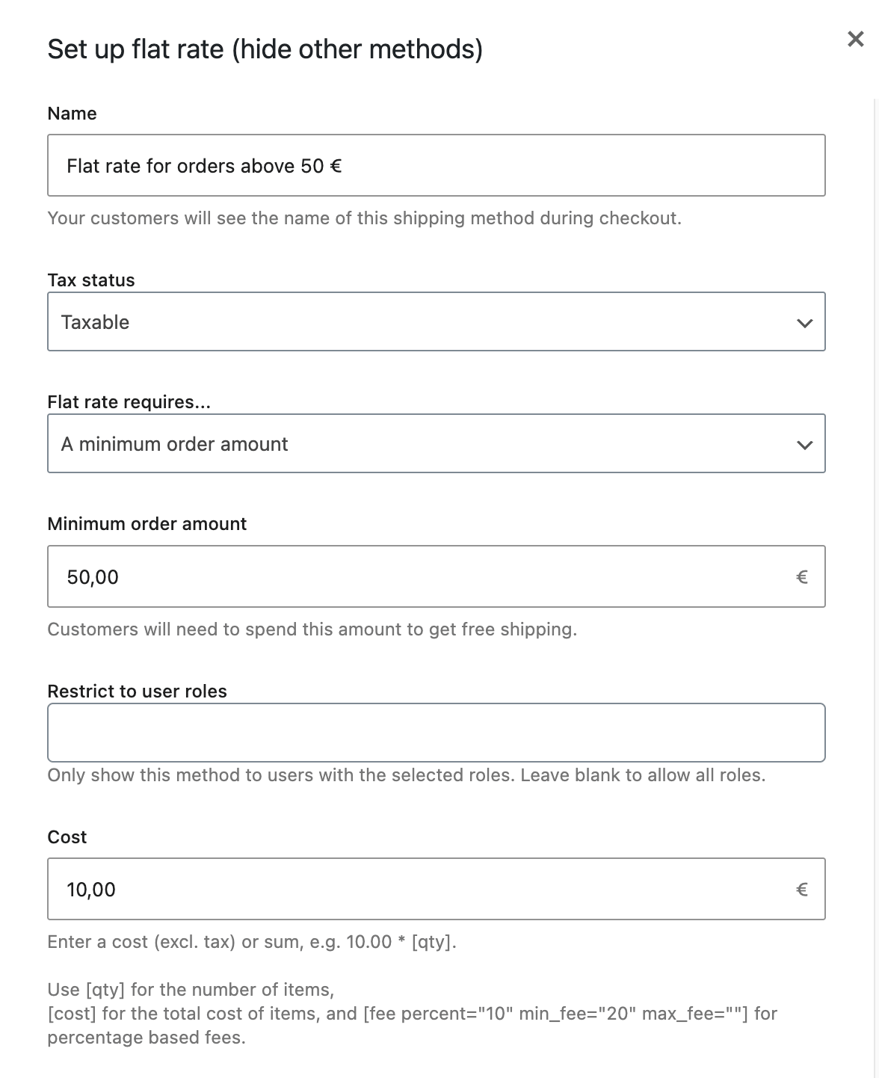Click the Cost label above the price field
Viewport: 879px width, 1078px height.
coord(67,837)
